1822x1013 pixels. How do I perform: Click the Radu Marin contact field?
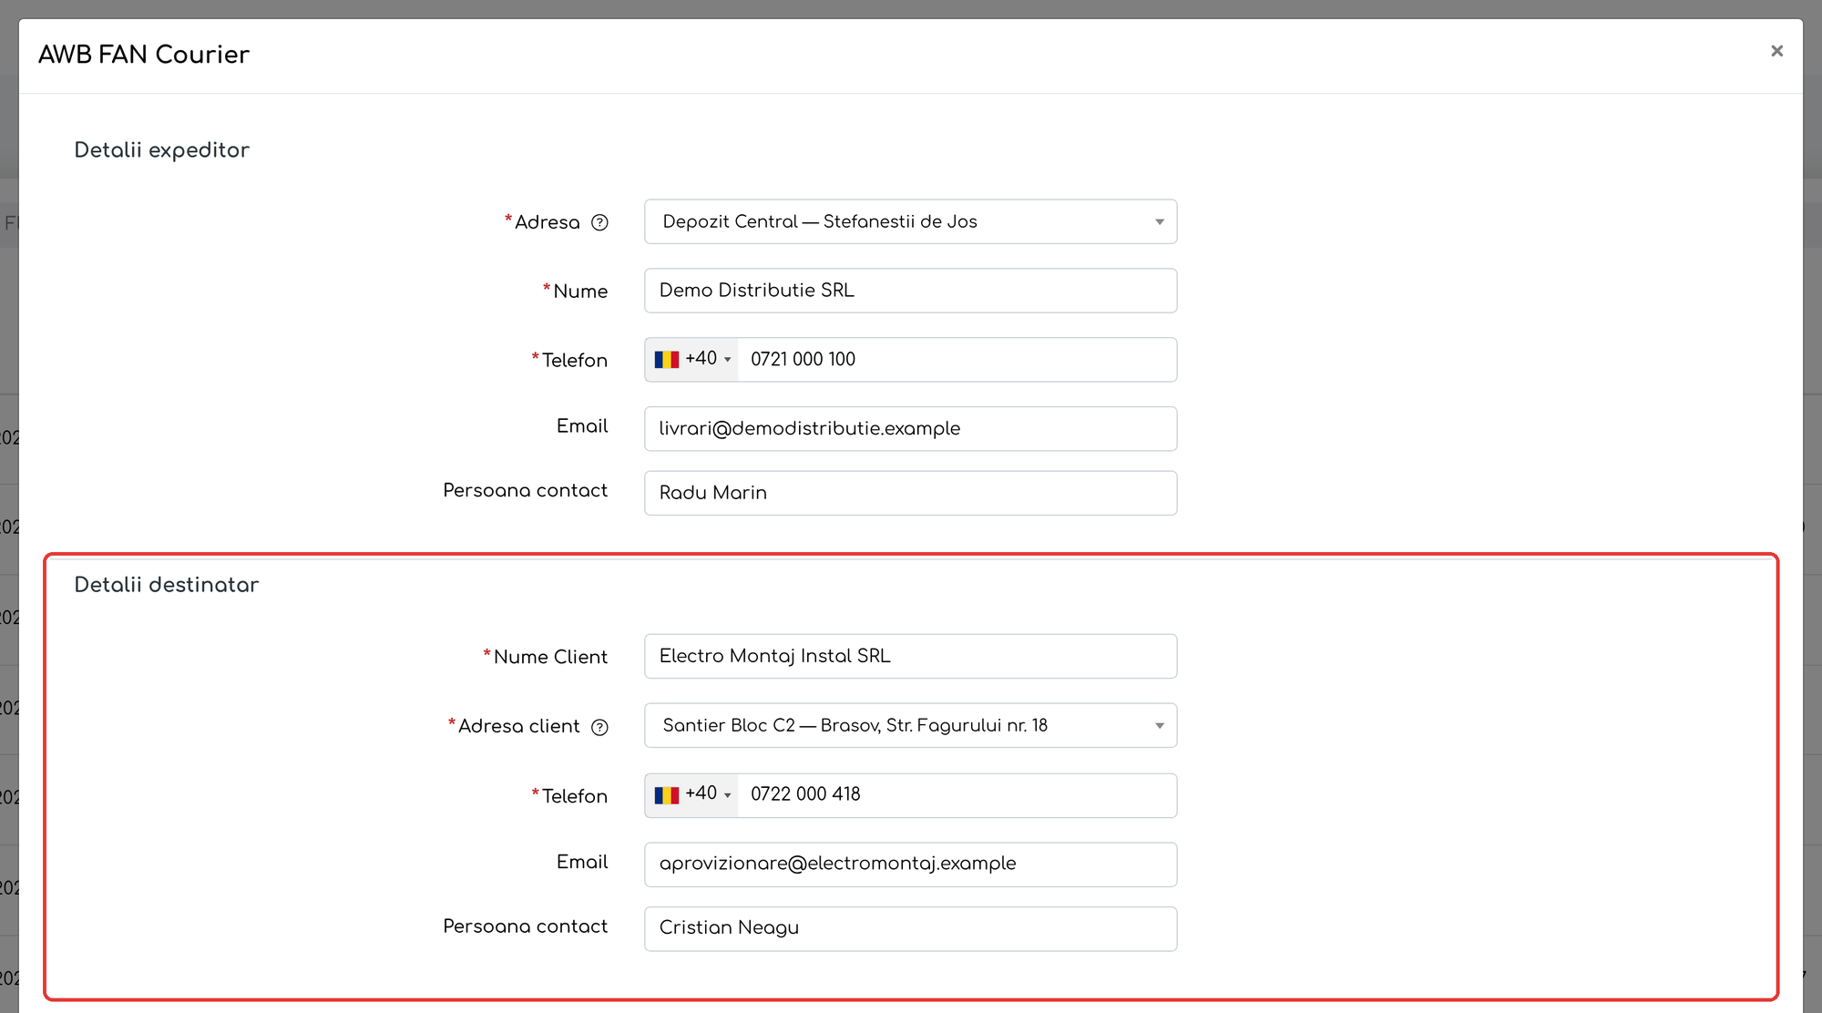[910, 493]
